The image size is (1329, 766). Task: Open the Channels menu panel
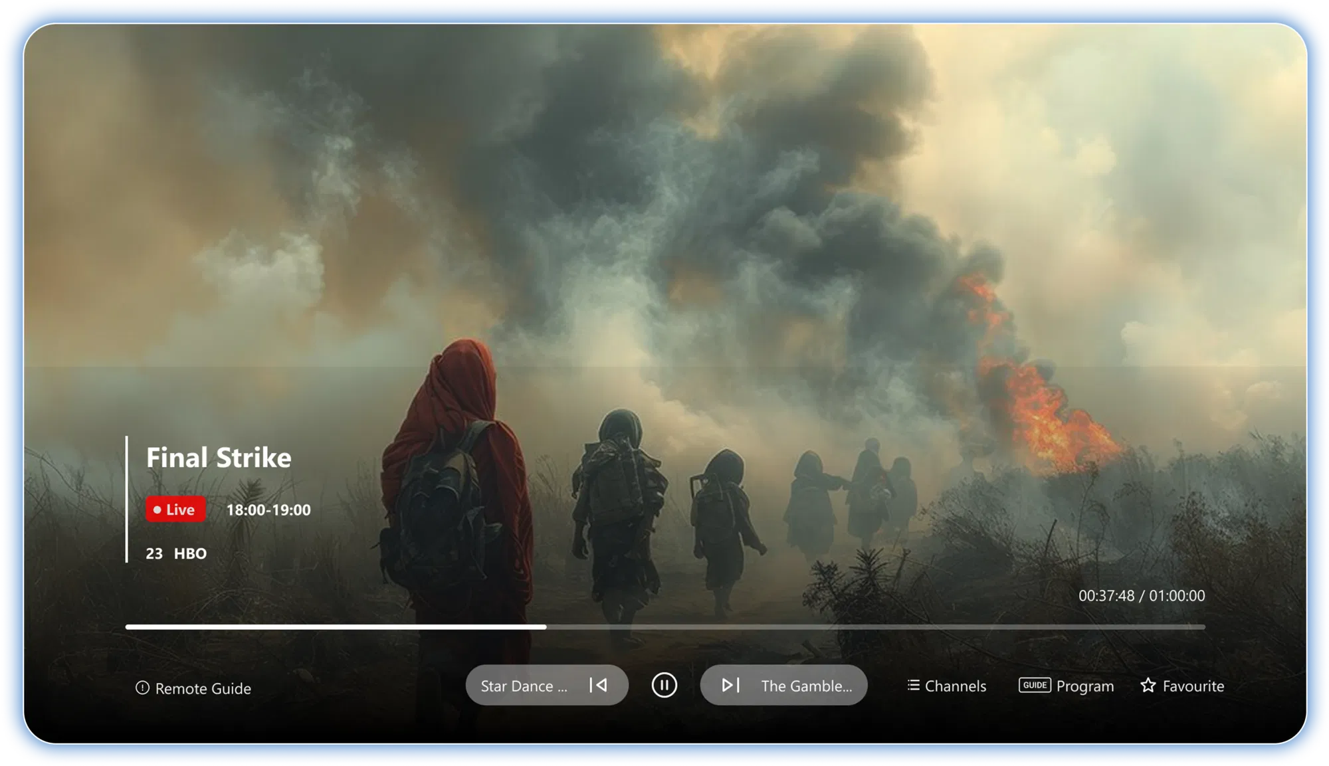pos(947,686)
